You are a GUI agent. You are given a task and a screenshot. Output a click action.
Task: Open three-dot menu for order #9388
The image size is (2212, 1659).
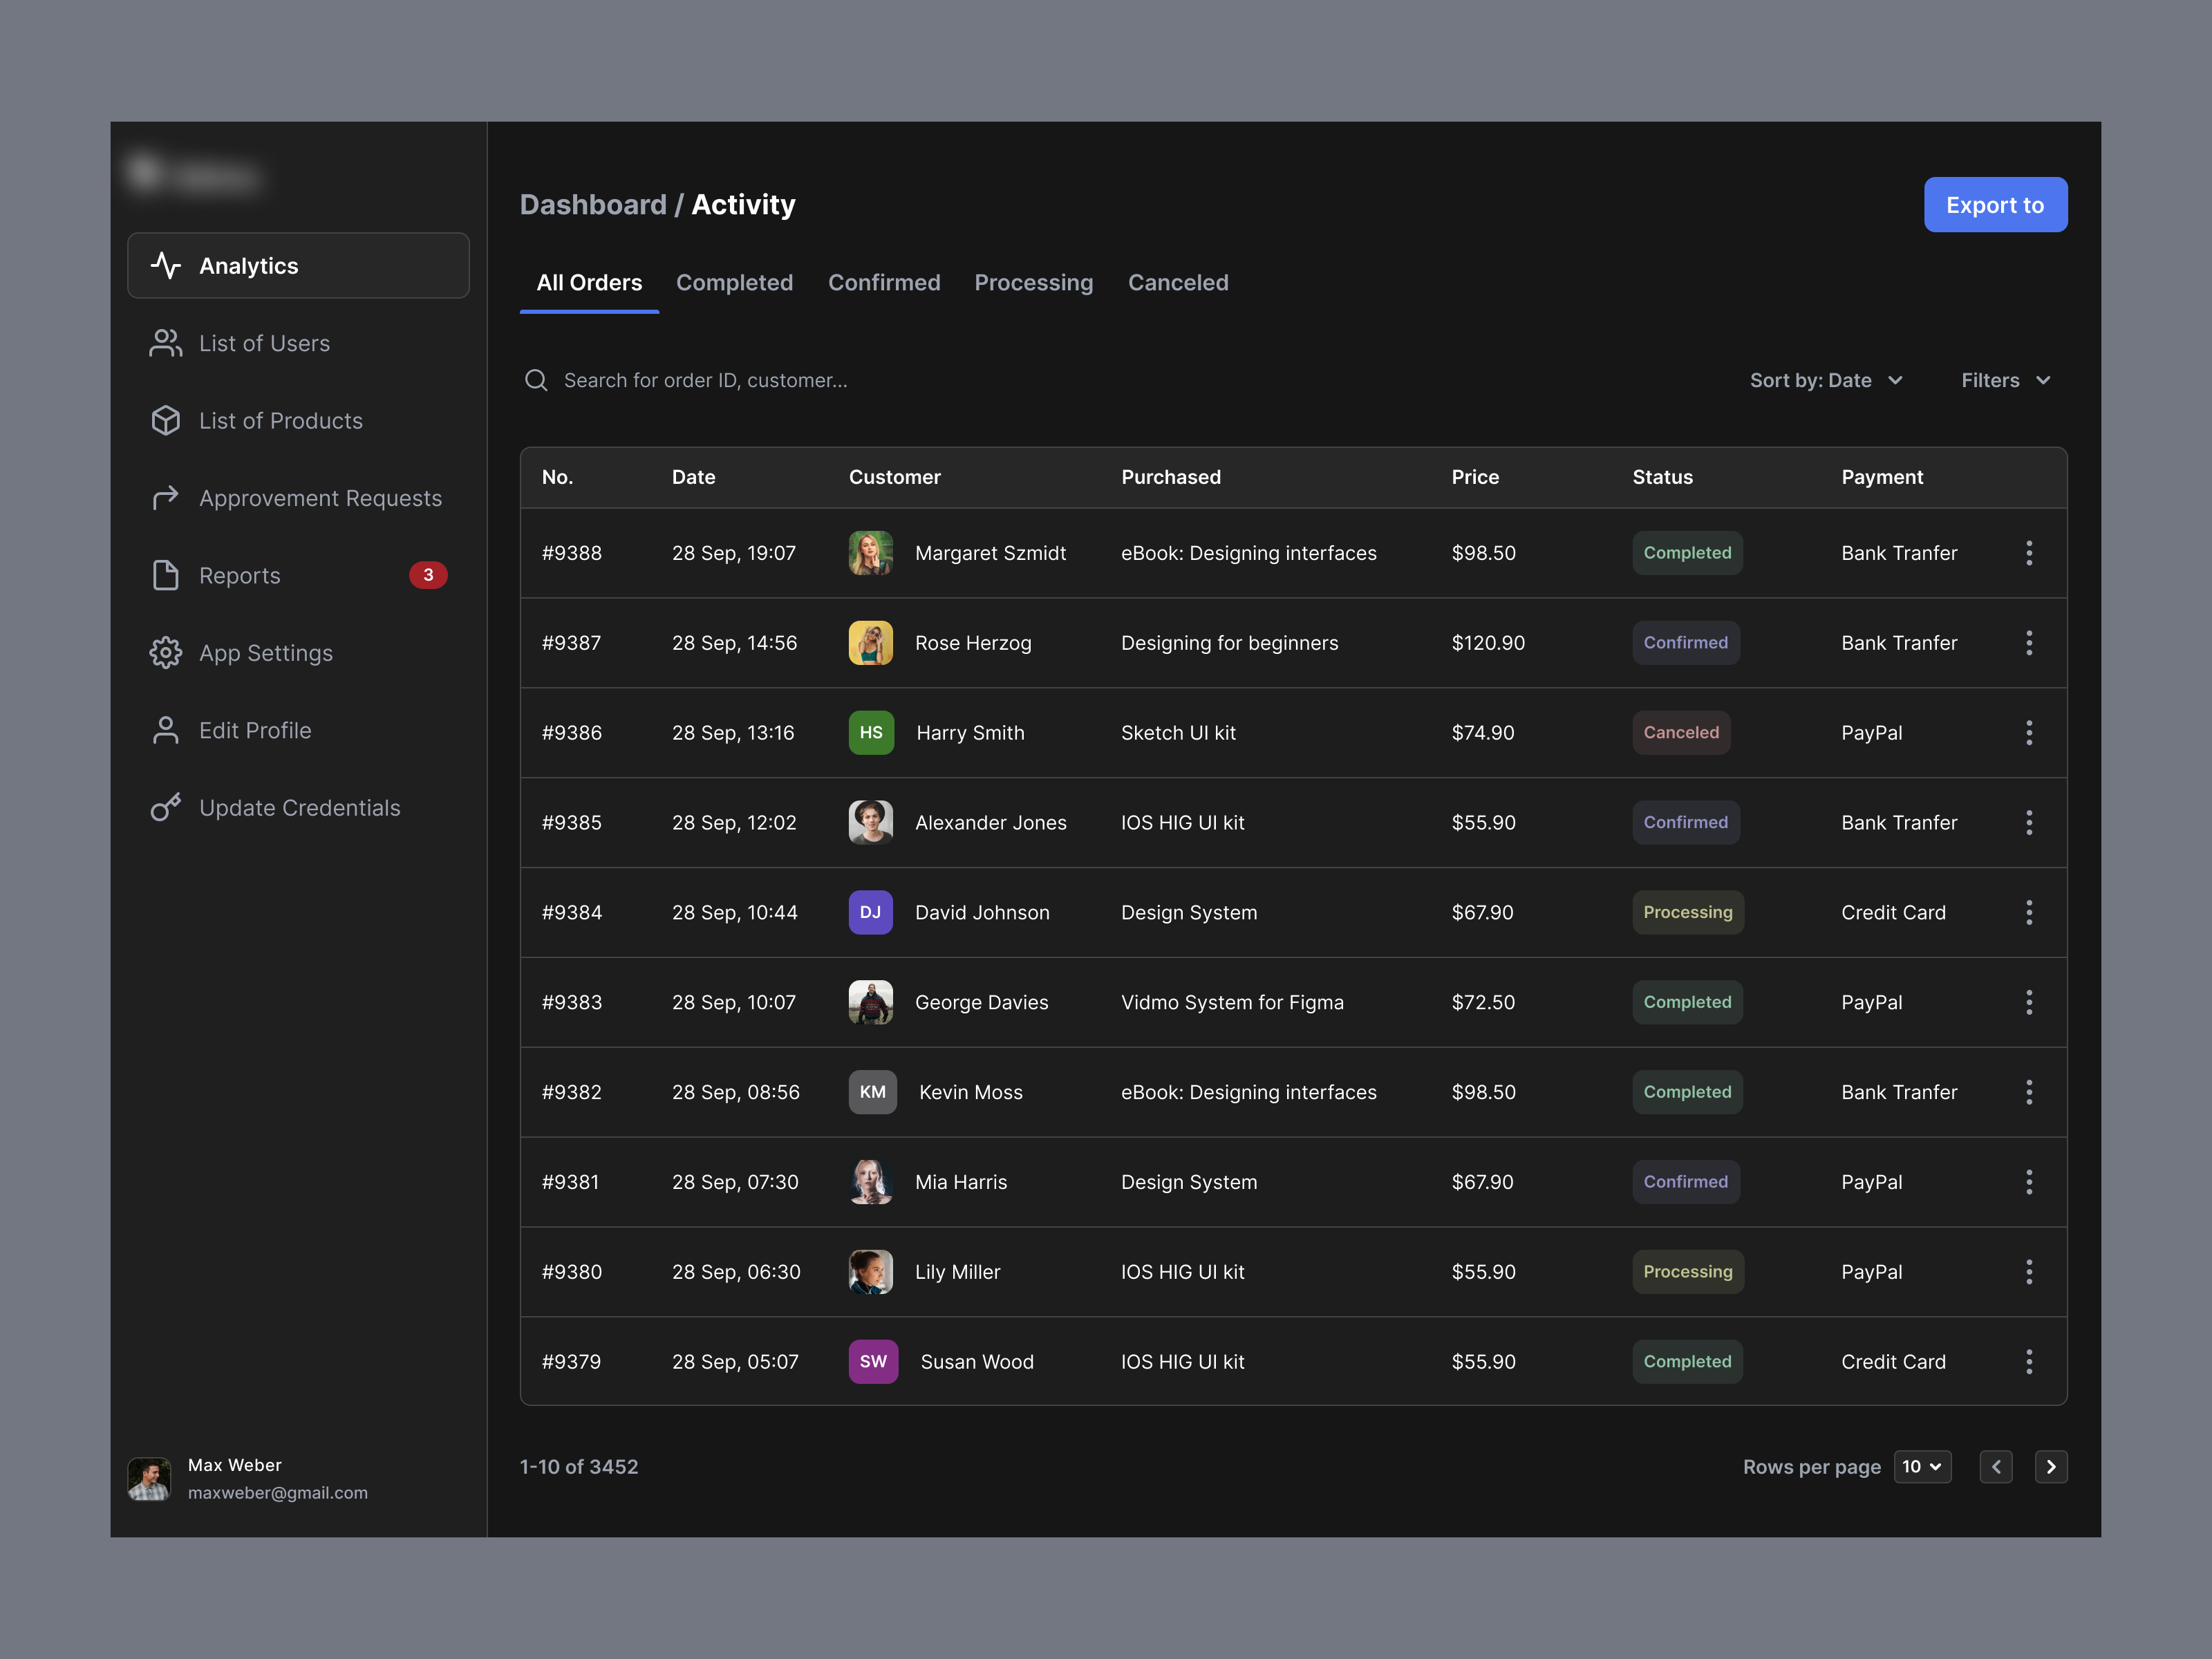pyautogui.click(x=2028, y=553)
